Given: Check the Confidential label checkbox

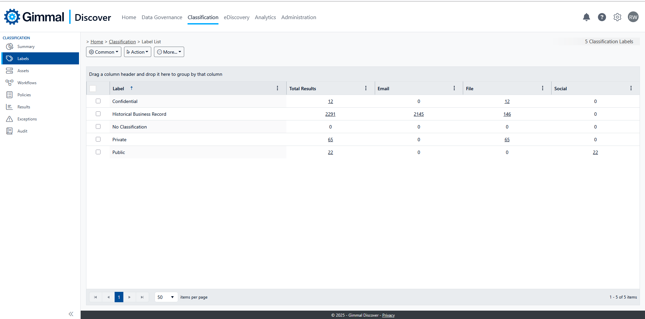Looking at the screenshot, I should click(x=98, y=101).
